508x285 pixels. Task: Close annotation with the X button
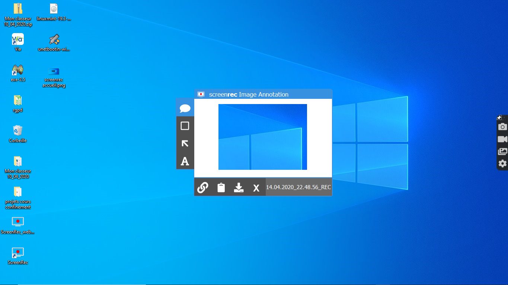pos(256,188)
